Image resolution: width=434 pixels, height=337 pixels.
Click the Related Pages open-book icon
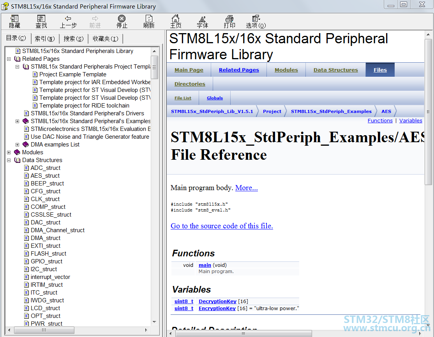(17, 59)
